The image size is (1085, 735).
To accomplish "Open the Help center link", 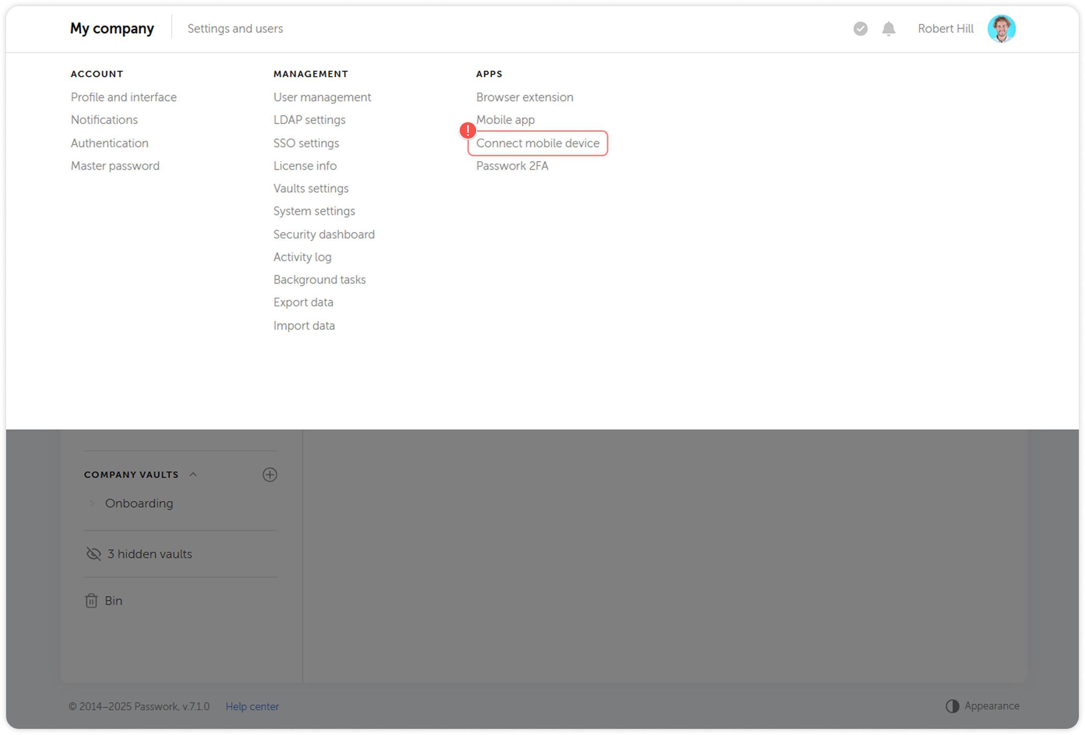I will [x=252, y=706].
